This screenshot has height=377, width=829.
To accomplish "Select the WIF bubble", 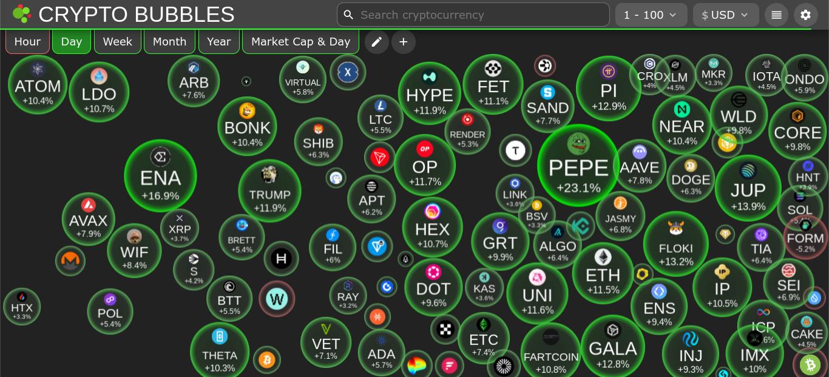I will [134, 251].
